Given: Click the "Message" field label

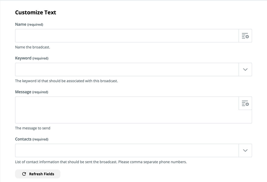Looking at the screenshot, I should coord(23,92).
